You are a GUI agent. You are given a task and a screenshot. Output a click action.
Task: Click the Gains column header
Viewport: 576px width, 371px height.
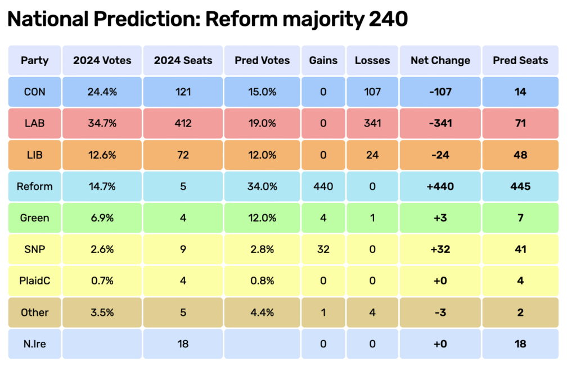(323, 61)
